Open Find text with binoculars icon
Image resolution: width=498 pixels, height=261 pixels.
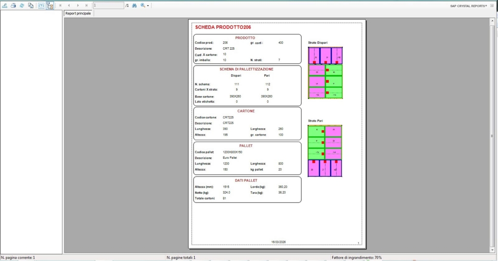(134, 5)
